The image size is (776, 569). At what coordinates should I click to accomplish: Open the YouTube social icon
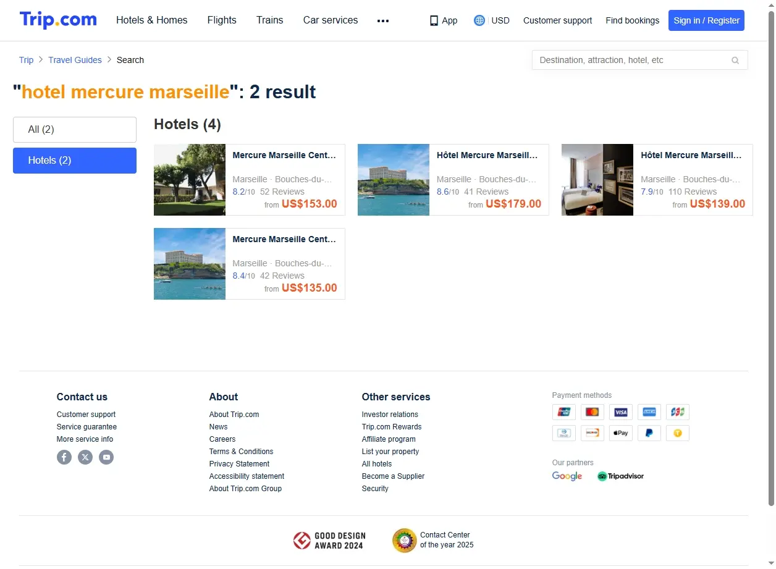point(106,457)
